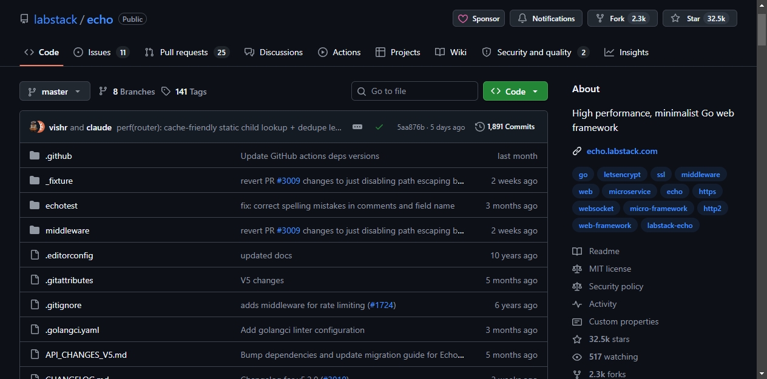Select the web-framework topic tag
Image resolution: width=767 pixels, height=379 pixels.
[605, 226]
